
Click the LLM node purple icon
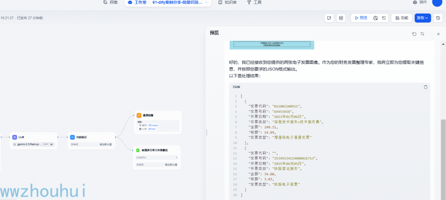(x=14, y=137)
